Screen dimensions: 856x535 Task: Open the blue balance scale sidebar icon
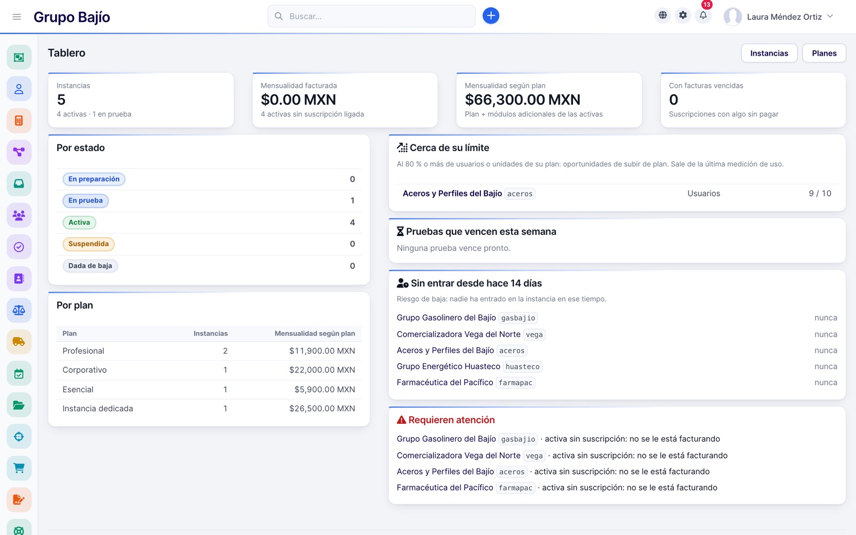coord(19,310)
